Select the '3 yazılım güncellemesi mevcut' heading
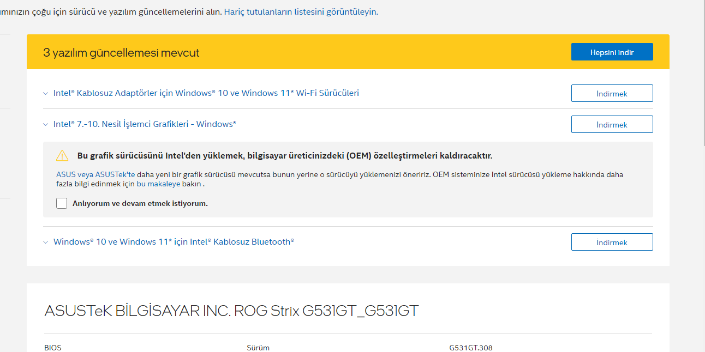Image resolution: width=705 pixels, height=352 pixels. pyautogui.click(x=121, y=53)
